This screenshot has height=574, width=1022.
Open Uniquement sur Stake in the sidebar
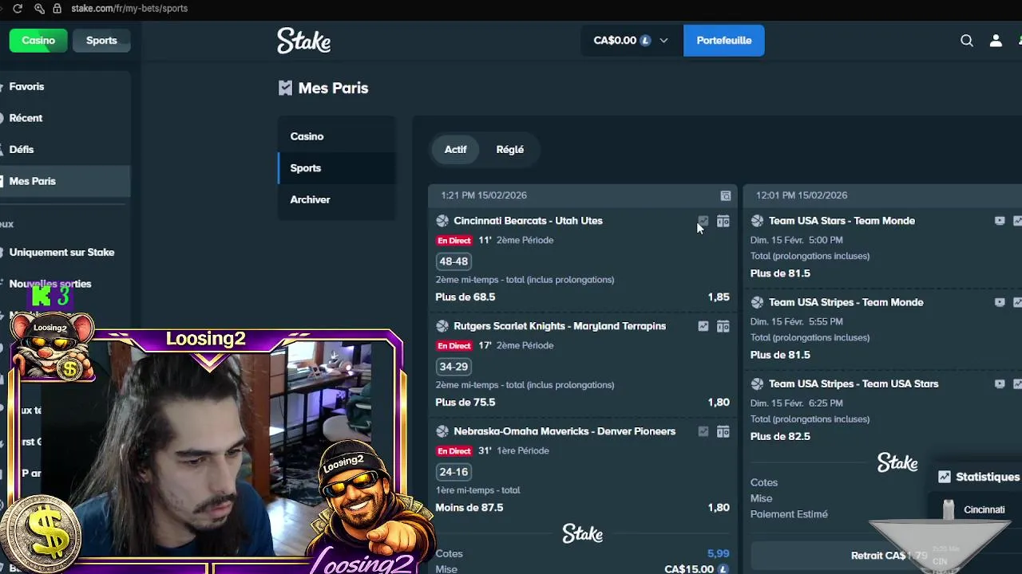pyautogui.click(x=61, y=252)
